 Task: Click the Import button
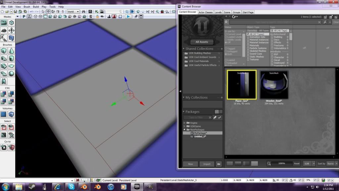point(207,164)
